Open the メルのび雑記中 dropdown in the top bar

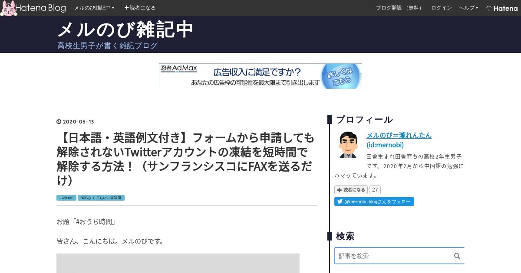(94, 8)
